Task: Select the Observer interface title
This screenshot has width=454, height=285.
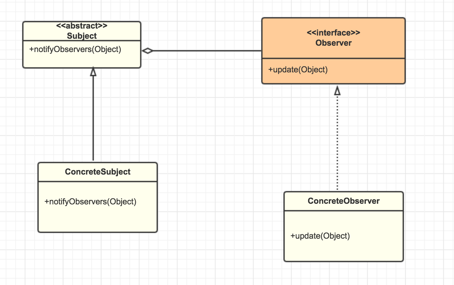Action: pyautogui.click(x=334, y=43)
